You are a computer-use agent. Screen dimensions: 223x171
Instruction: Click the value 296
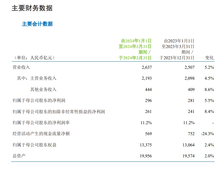click(149, 100)
